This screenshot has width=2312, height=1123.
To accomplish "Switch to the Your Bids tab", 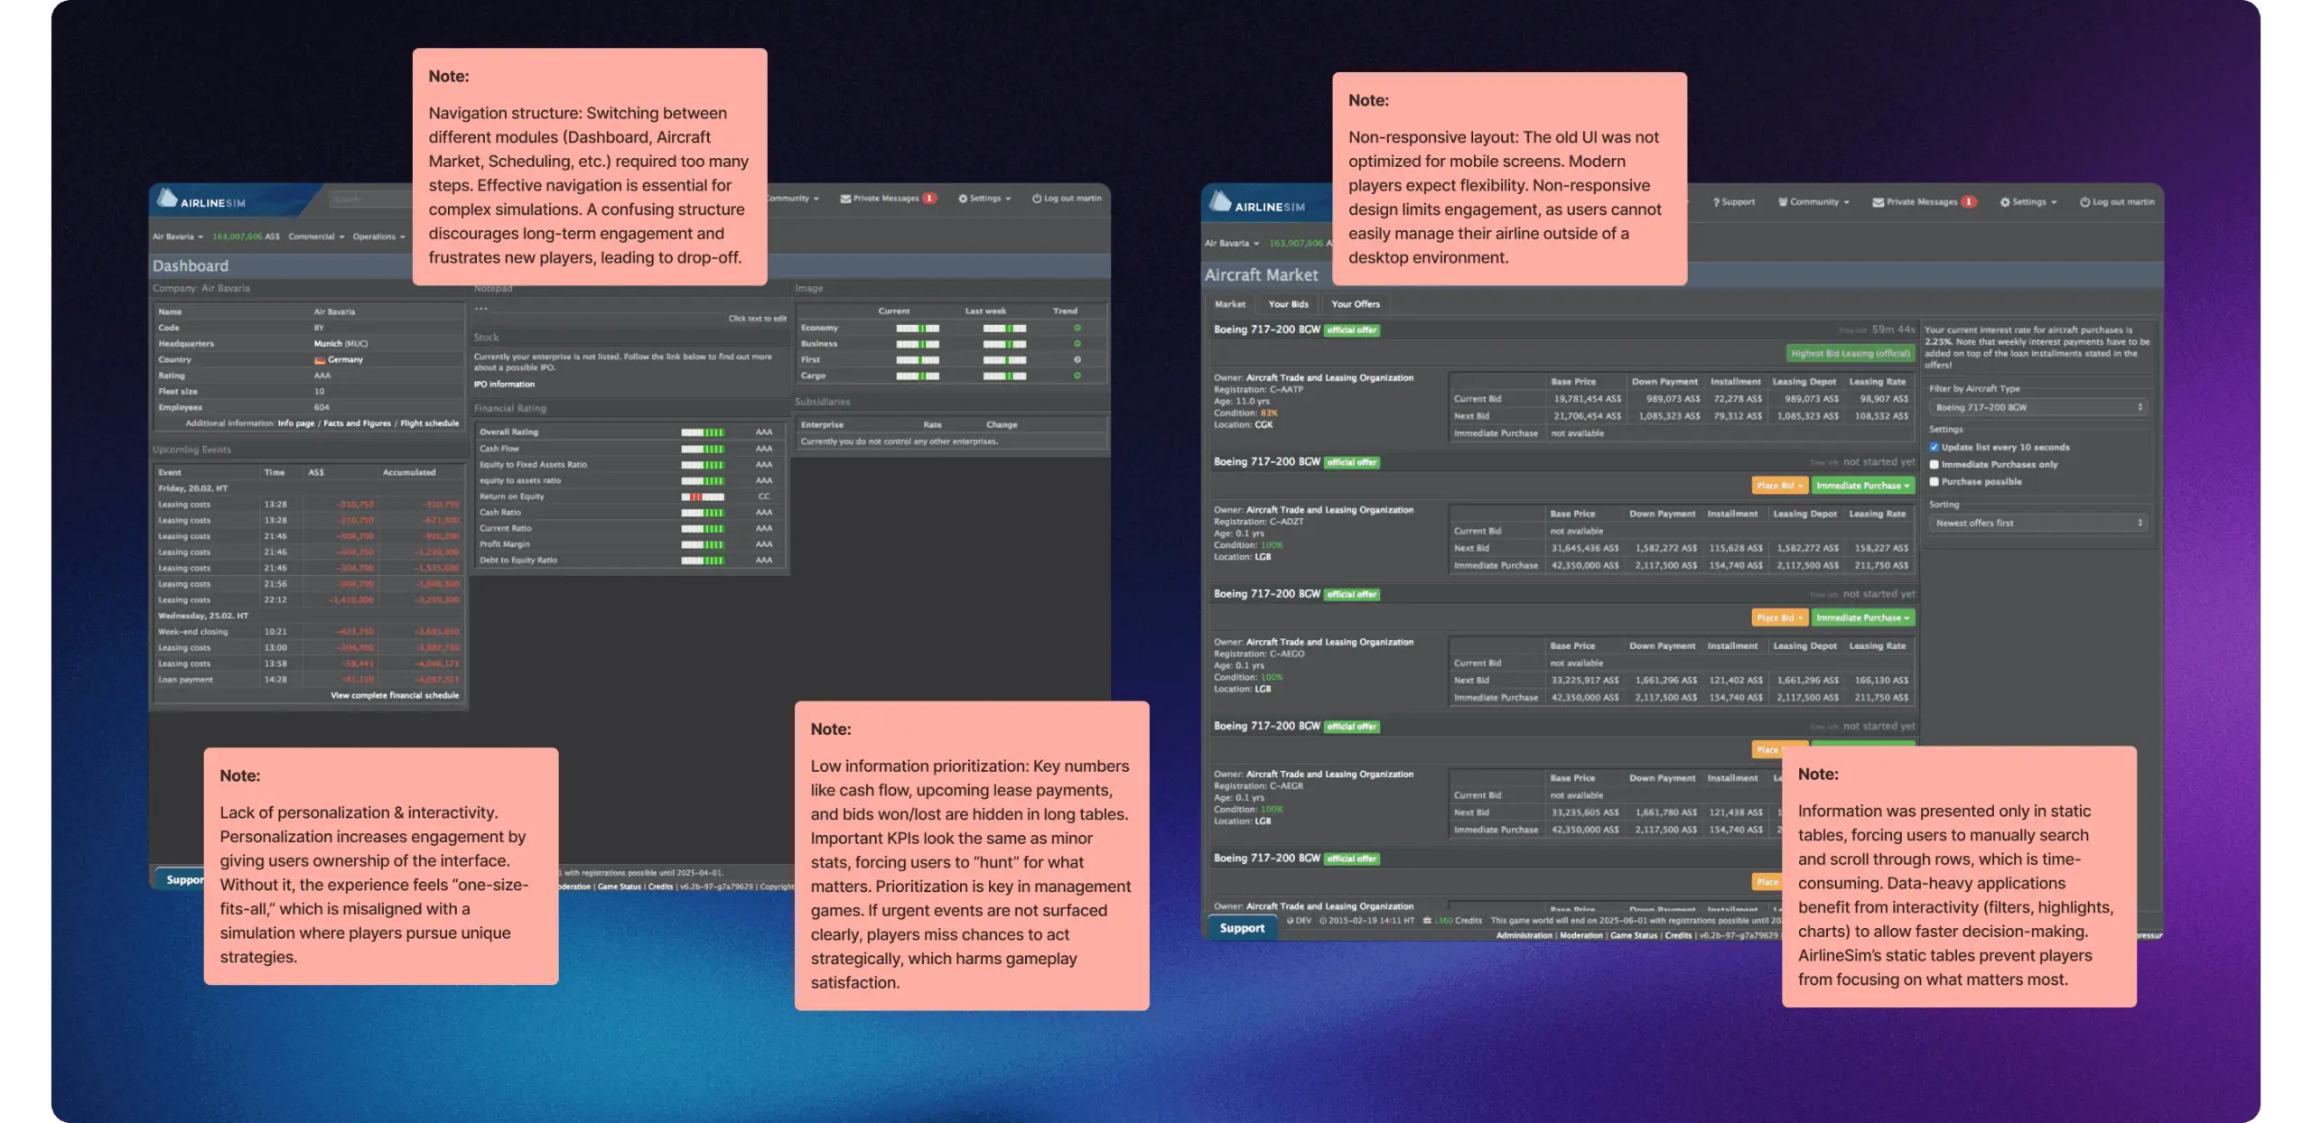I will point(1288,304).
